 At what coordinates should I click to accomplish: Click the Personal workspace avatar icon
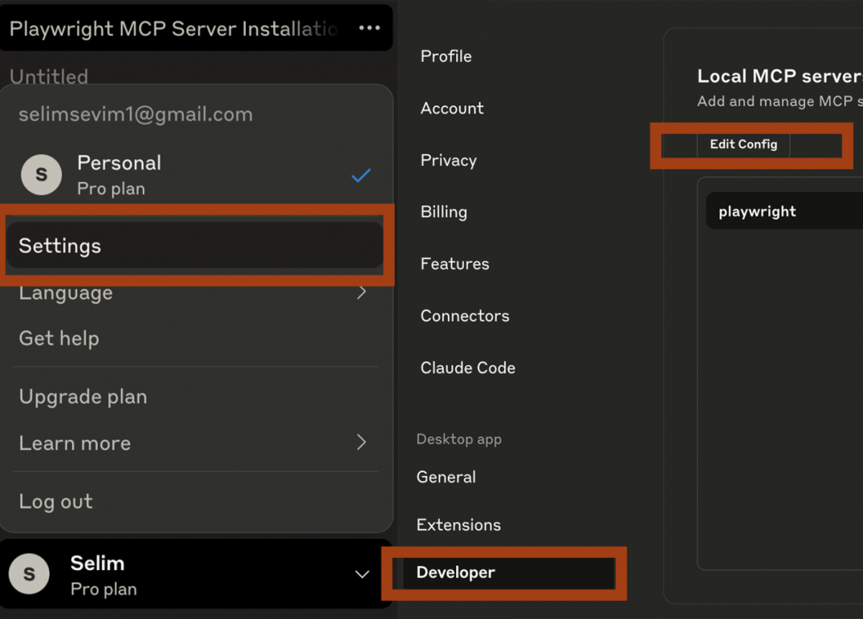[41, 174]
